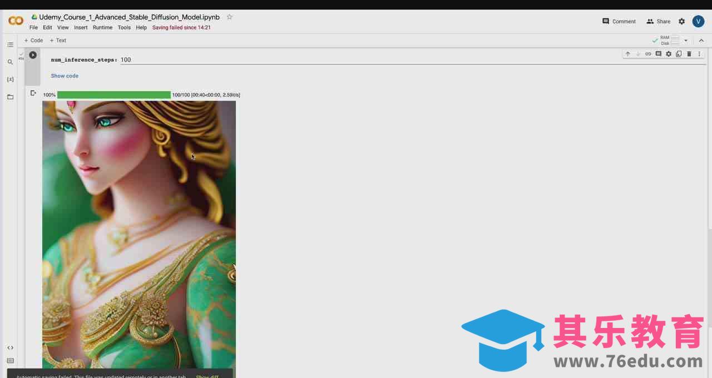Run the cell with the play button
Screen dimensions: 712x378
[x=33, y=55]
